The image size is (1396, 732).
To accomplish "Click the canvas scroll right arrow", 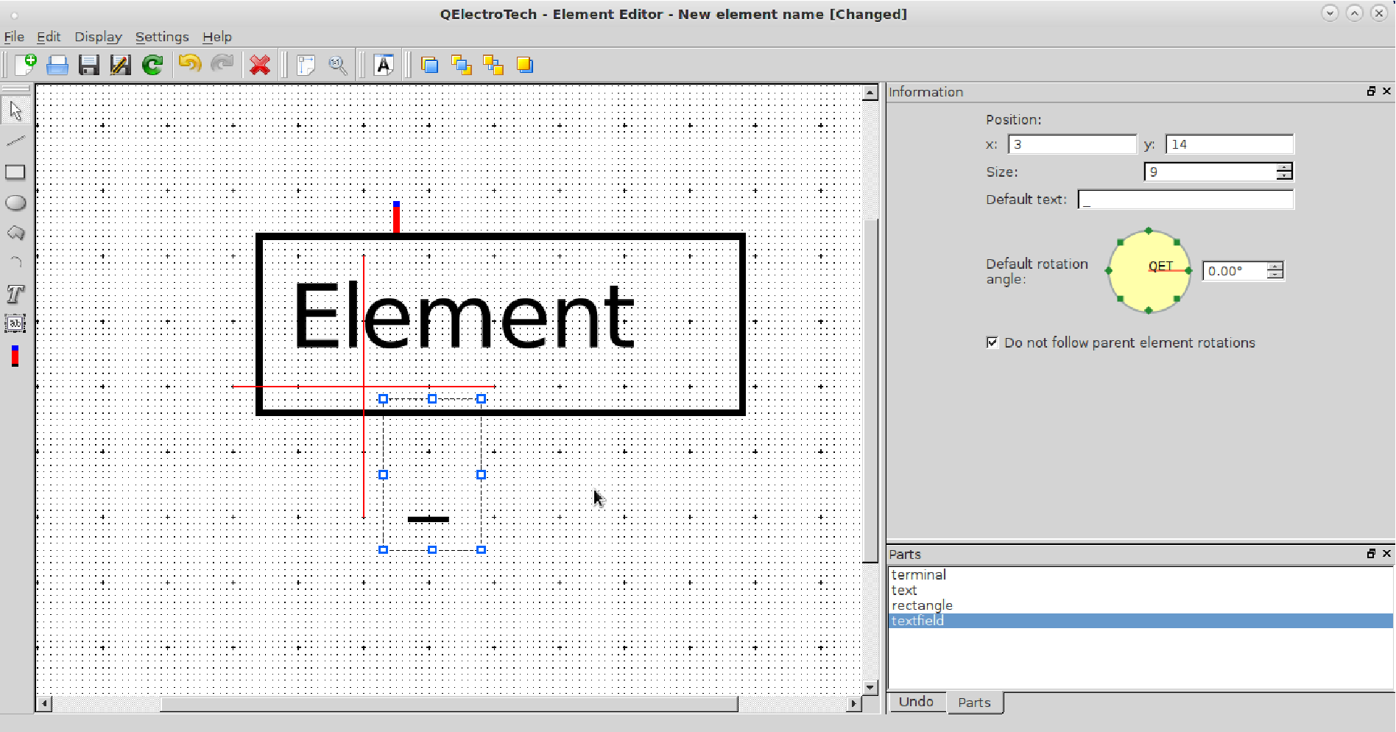I will click(853, 704).
